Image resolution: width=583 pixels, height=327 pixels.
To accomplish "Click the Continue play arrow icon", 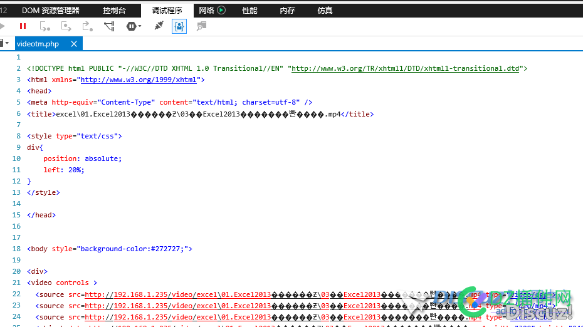I will pyautogui.click(x=3, y=26).
